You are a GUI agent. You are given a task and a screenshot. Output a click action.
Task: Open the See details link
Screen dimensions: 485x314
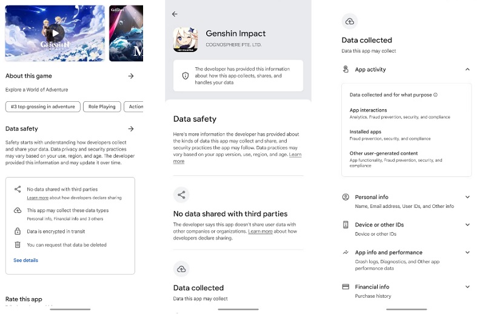(x=25, y=260)
